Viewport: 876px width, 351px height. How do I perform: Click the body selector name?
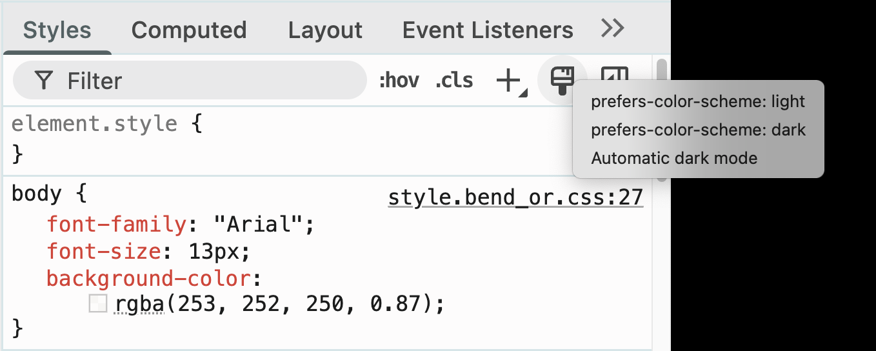[x=37, y=194]
